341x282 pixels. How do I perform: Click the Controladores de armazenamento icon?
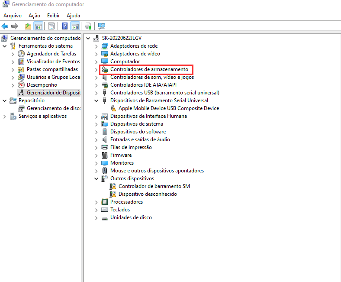[105, 69]
